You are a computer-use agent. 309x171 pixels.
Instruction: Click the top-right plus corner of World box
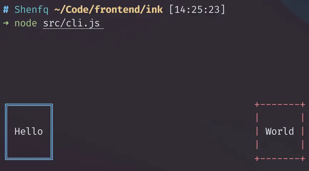303,104
